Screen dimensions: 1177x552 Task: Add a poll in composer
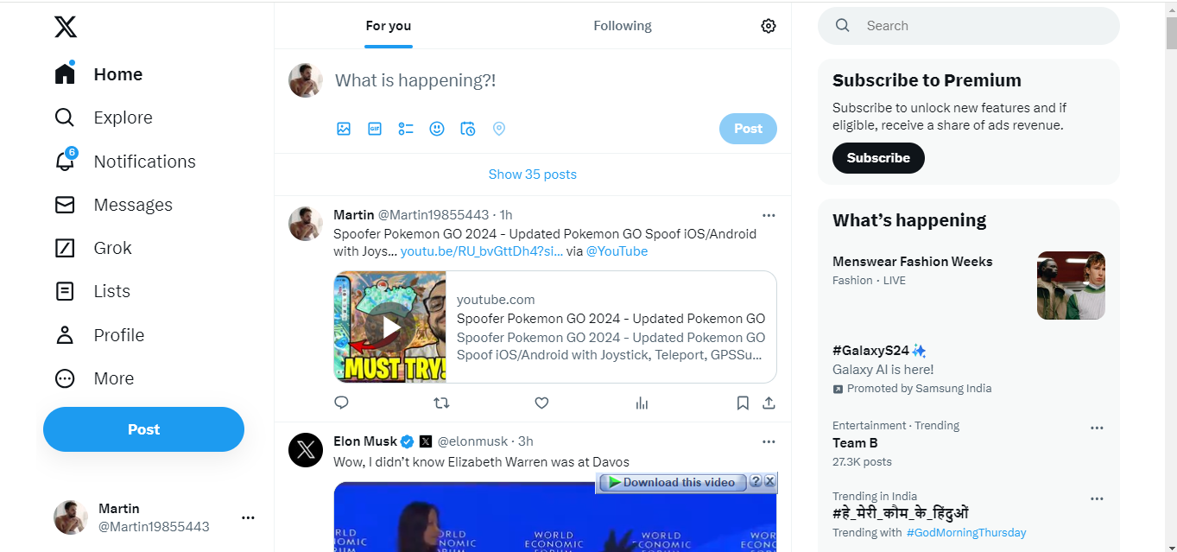coord(406,129)
